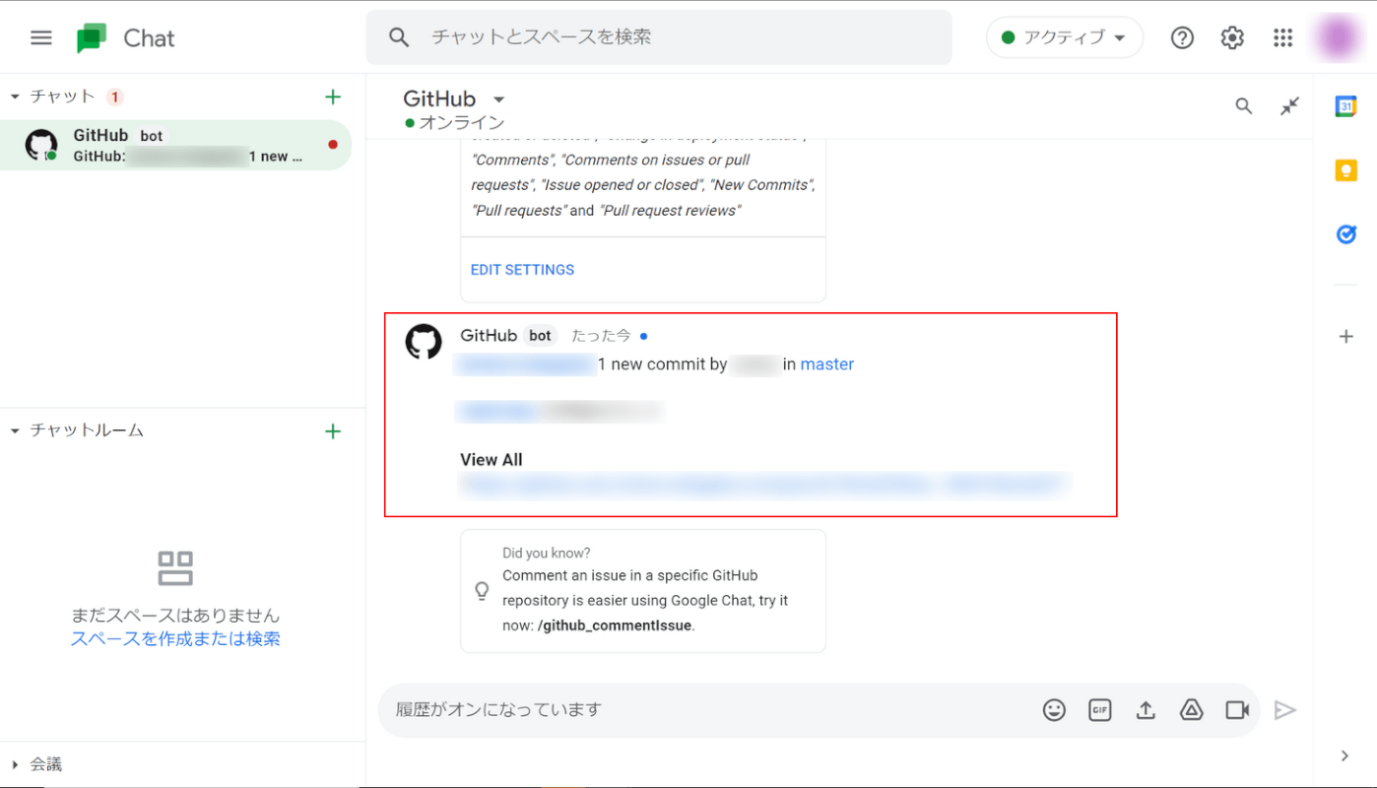
Task: Hide the side panel with chevron
Action: (x=1345, y=755)
